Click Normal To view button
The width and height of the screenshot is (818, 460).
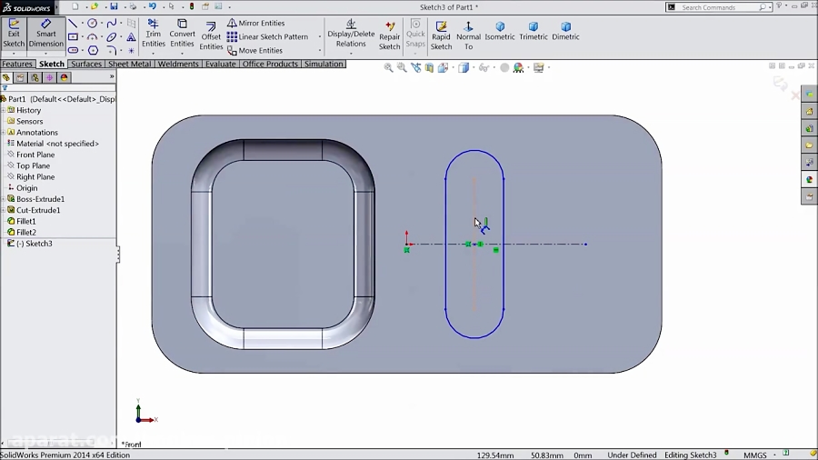click(468, 35)
